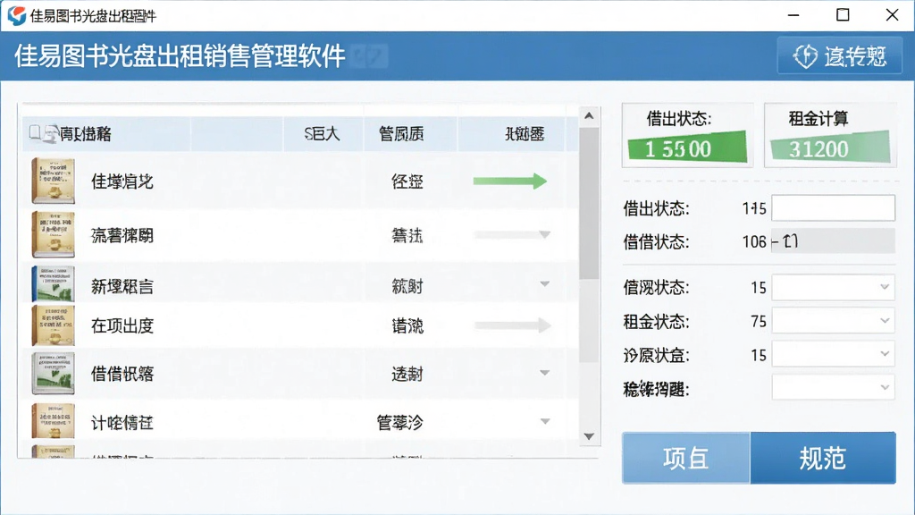Click the dark blue 规范 button
The height and width of the screenshot is (515, 915).
pyautogui.click(x=823, y=458)
